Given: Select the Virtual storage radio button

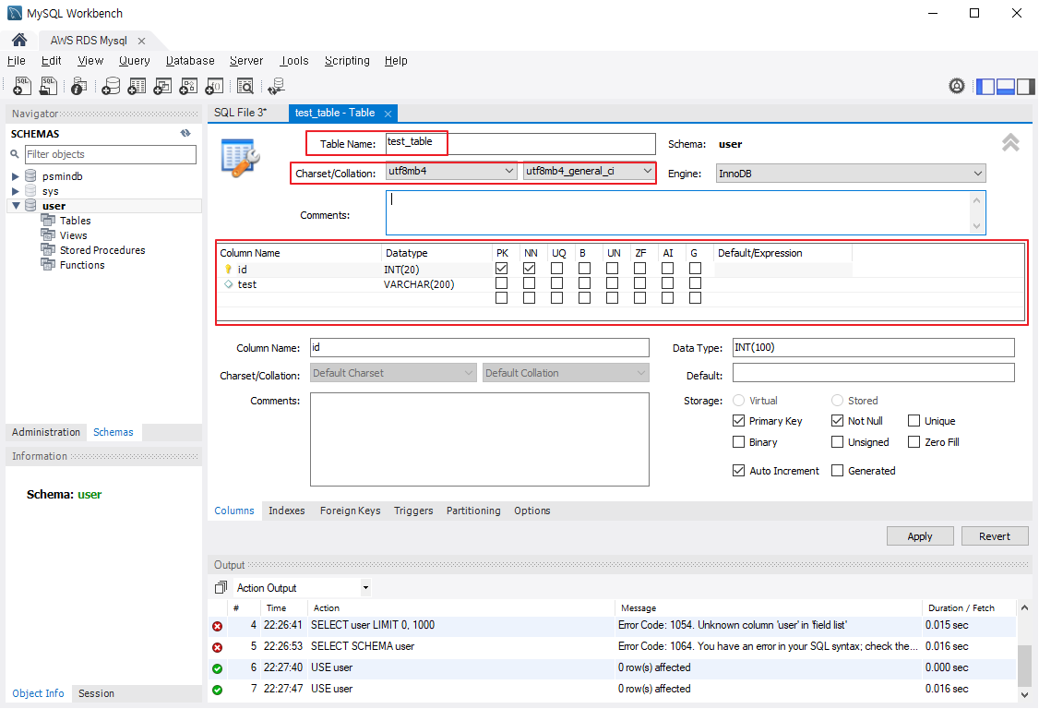Looking at the screenshot, I should click(739, 401).
